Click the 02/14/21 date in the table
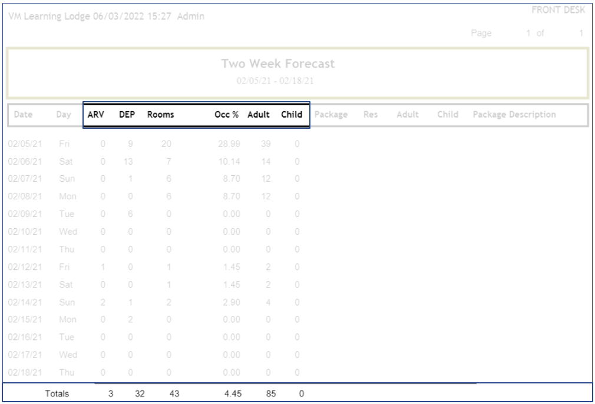This screenshot has height=404, width=595. [24, 302]
